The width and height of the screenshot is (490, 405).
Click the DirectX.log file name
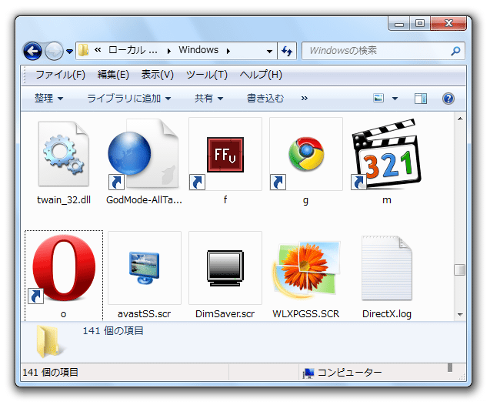(387, 314)
